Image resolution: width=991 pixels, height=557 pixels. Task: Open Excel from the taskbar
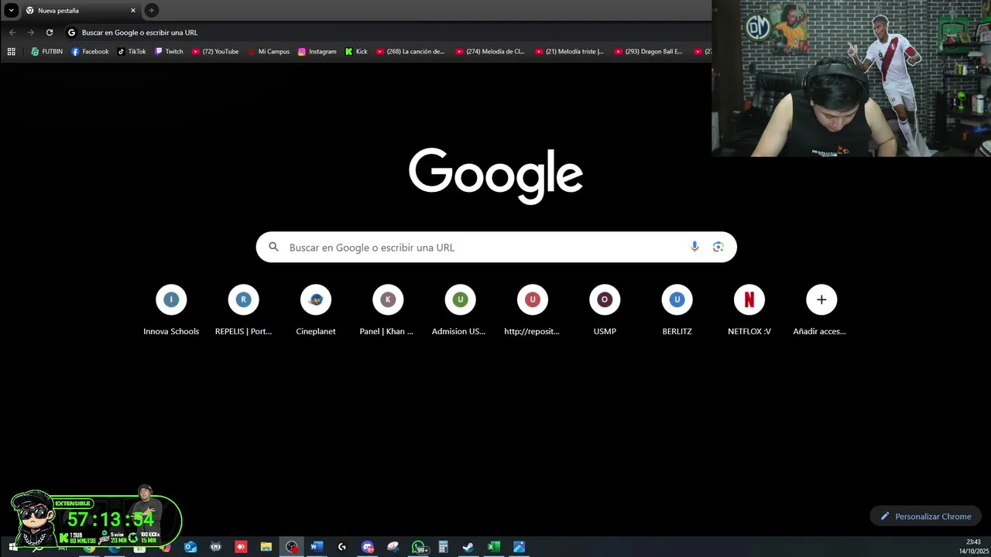[493, 547]
